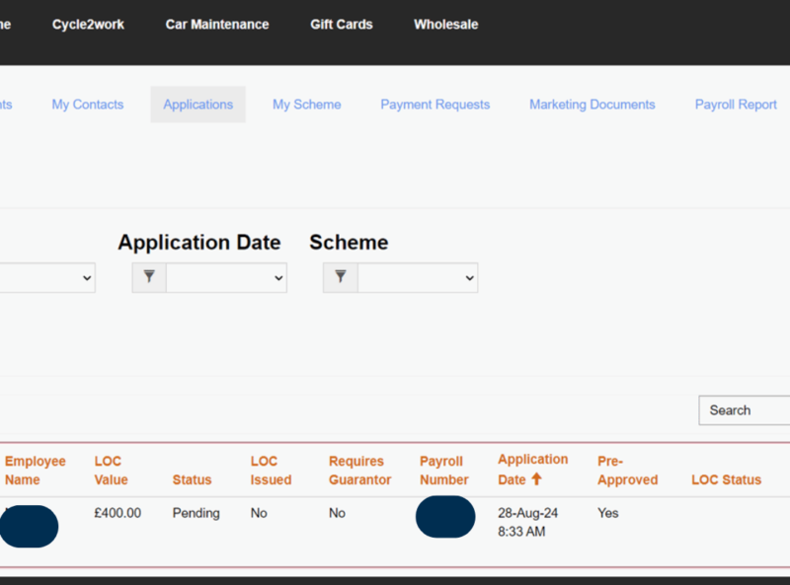The image size is (790, 585).
Task: Sort by the LOC Value column header
Action: (111, 471)
